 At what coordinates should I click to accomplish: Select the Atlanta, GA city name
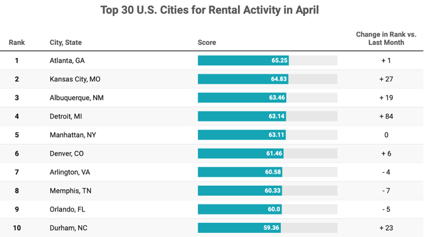tap(68, 61)
